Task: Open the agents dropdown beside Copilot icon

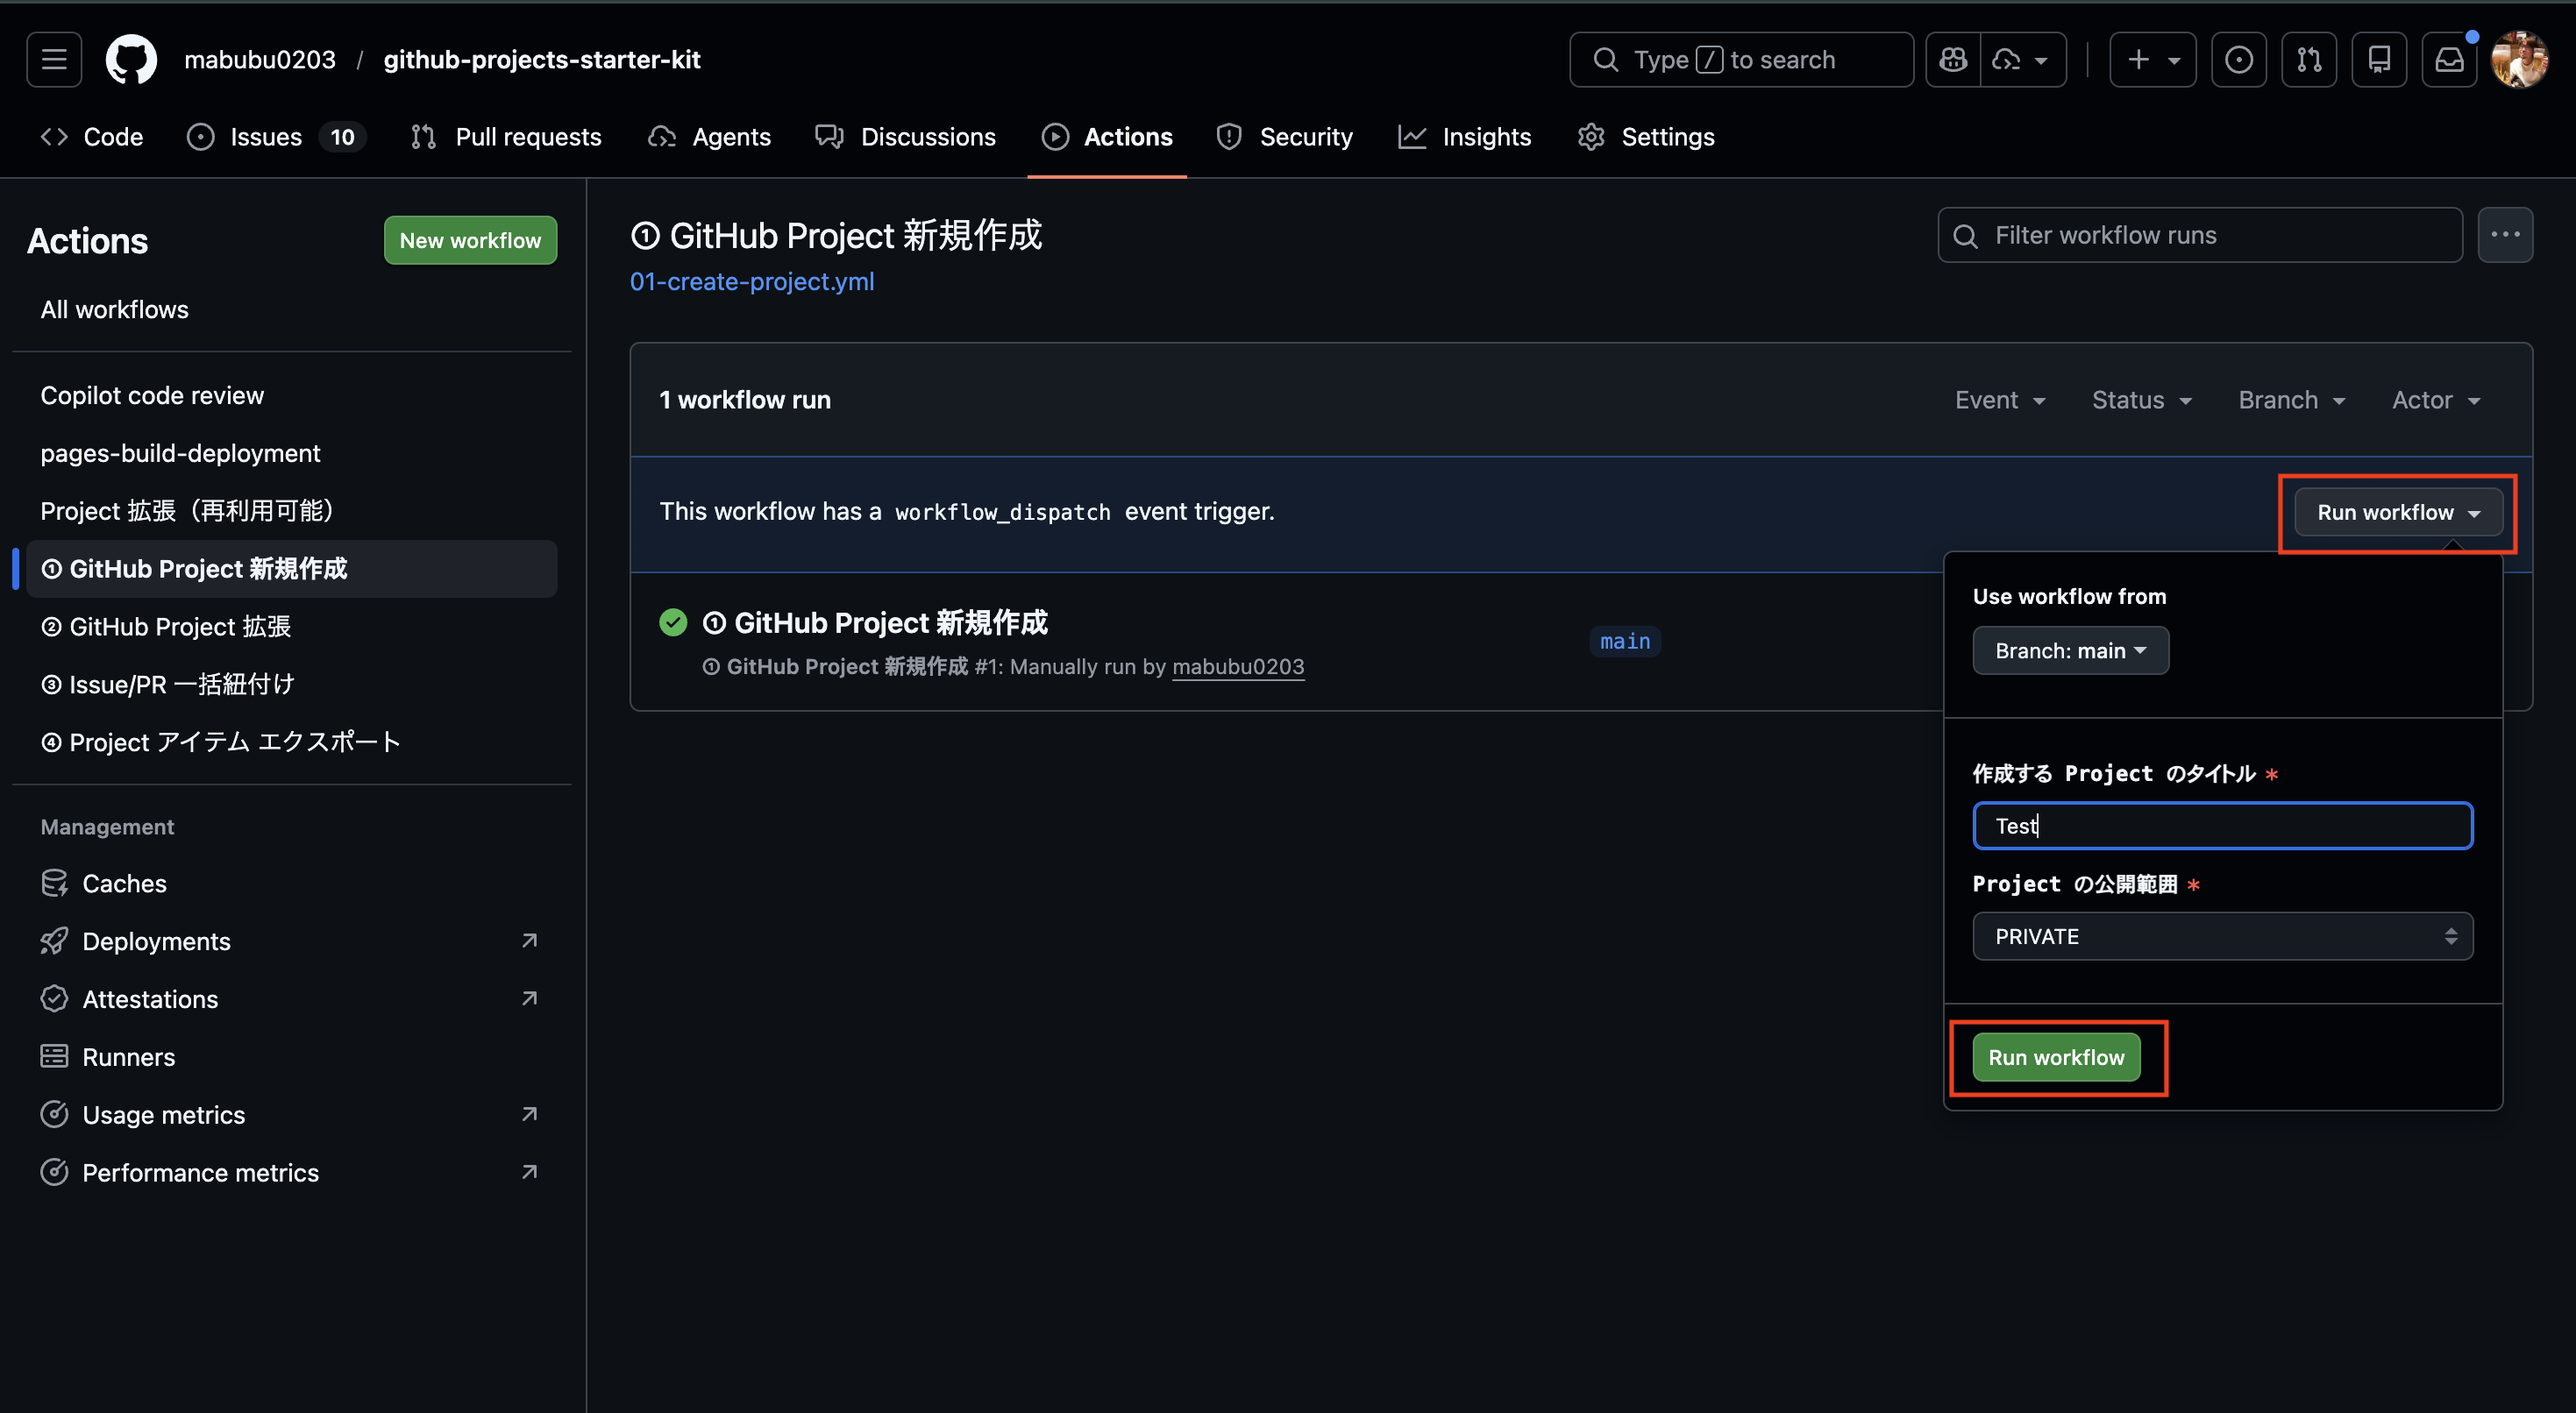Action: coord(2023,60)
